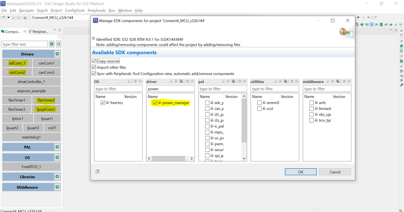This screenshot has height=212, width=404.
Task: Toggle the Import other files checkbox
Action: tap(94, 67)
